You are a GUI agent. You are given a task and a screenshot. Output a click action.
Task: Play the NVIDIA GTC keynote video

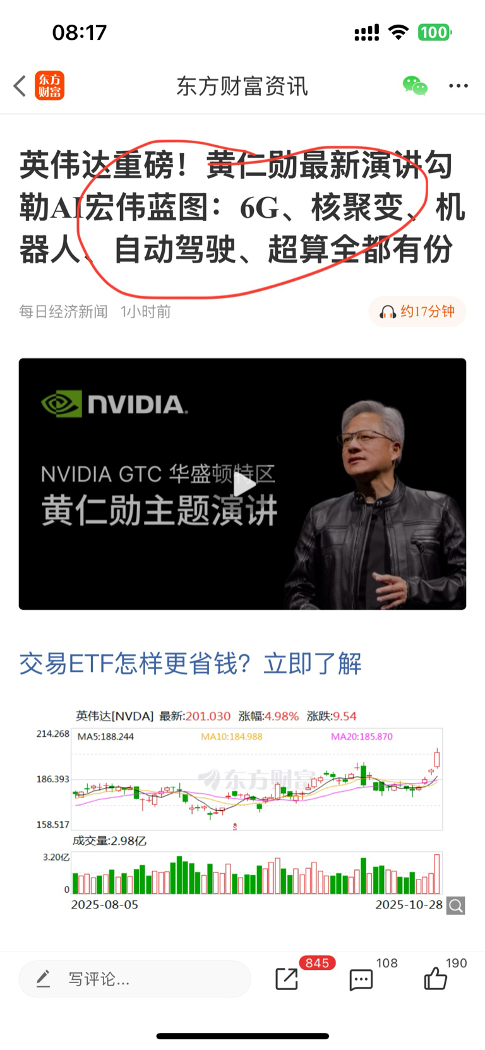[243, 484]
